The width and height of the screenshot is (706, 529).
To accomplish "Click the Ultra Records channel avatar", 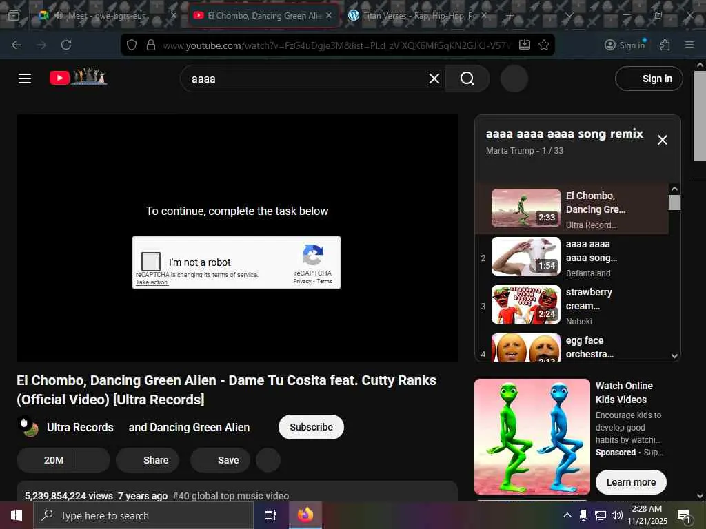I will coord(28,427).
